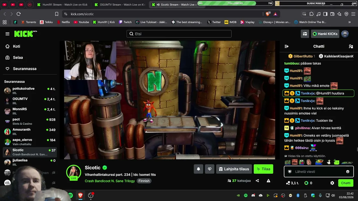The height and width of the screenshot is (201, 358).
Task: Open followed channel aapo_olervo
Action: (30, 142)
